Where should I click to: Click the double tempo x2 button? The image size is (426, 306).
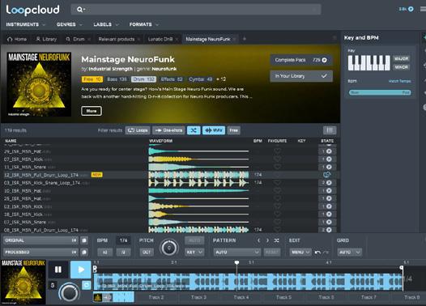(104, 253)
